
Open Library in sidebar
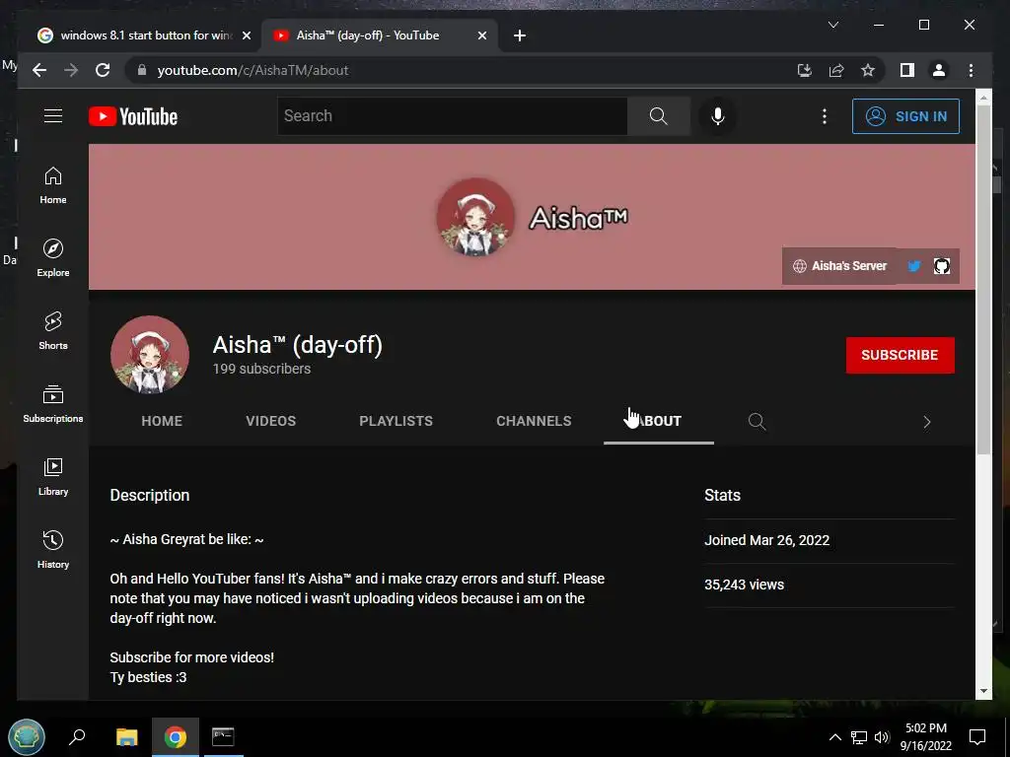(53, 476)
